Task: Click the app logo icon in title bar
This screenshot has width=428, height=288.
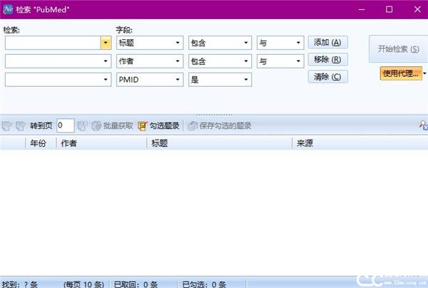Action: (x=9, y=9)
